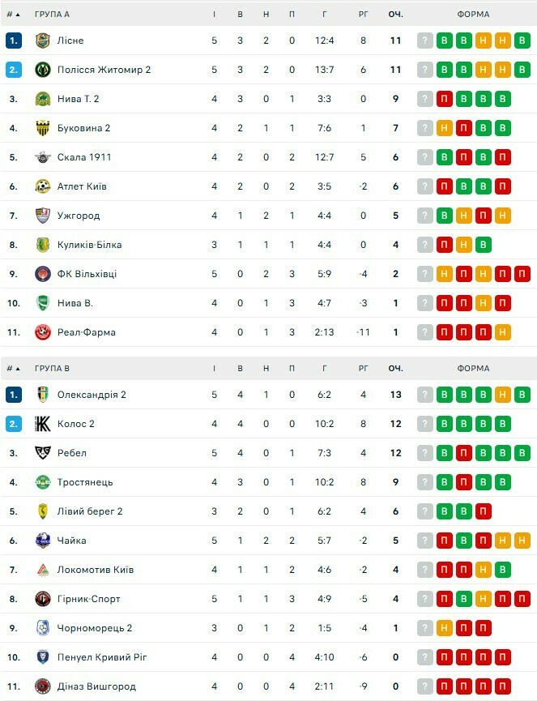Click rank badge 2 beside Колос 2
537x701 pixels.
(x=14, y=424)
